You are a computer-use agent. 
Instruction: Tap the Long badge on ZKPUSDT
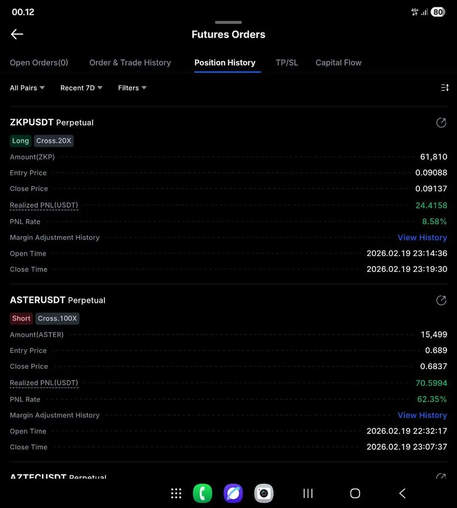[20, 141]
